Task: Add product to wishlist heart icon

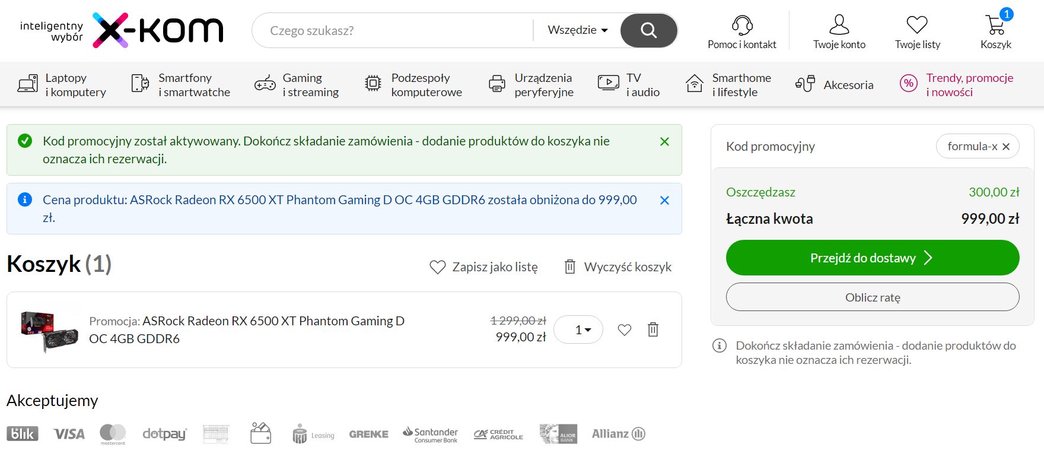Action: tap(625, 329)
